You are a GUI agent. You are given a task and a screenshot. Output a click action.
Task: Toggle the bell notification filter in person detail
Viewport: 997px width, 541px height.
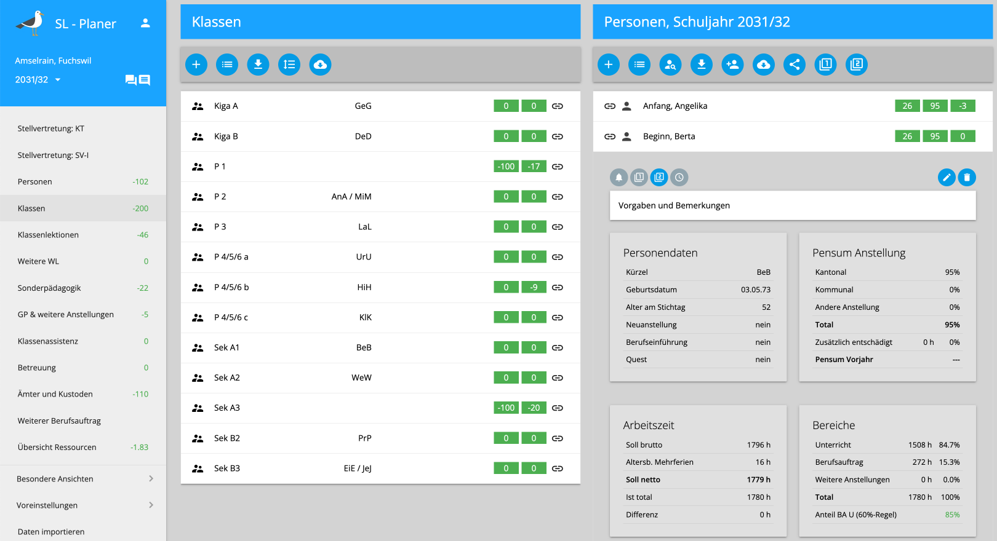pyautogui.click(x=619, y=178)
